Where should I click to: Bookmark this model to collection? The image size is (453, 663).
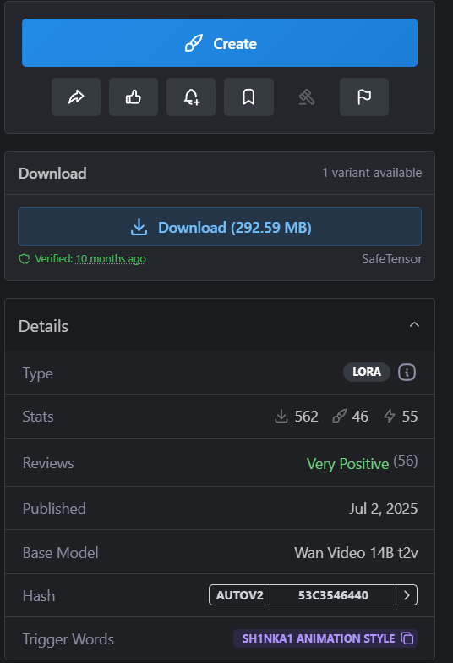pos(248,97)
